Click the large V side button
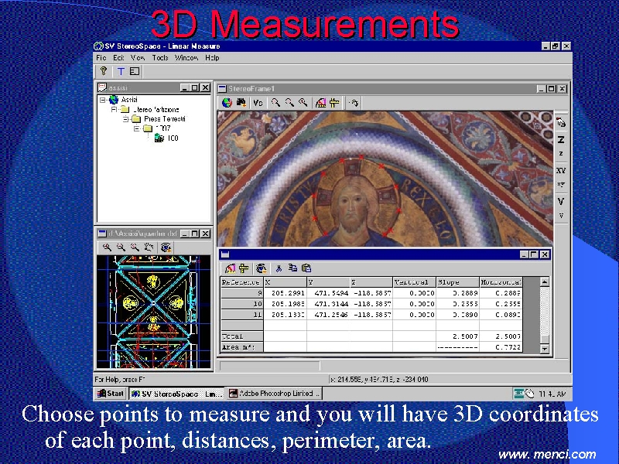Viewport: 619px width, 464px height. click(x=561, y=201)
